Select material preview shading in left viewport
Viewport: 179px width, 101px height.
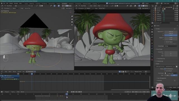pos(69,6)
